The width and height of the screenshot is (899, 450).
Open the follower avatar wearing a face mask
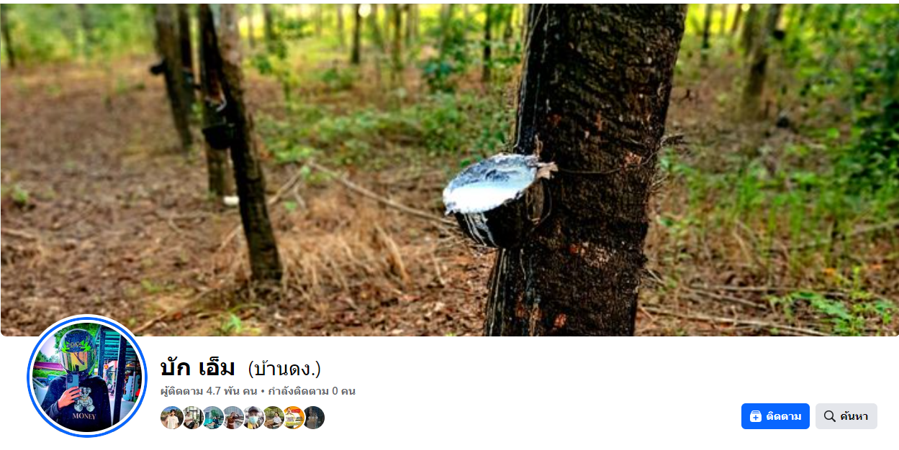253,418
